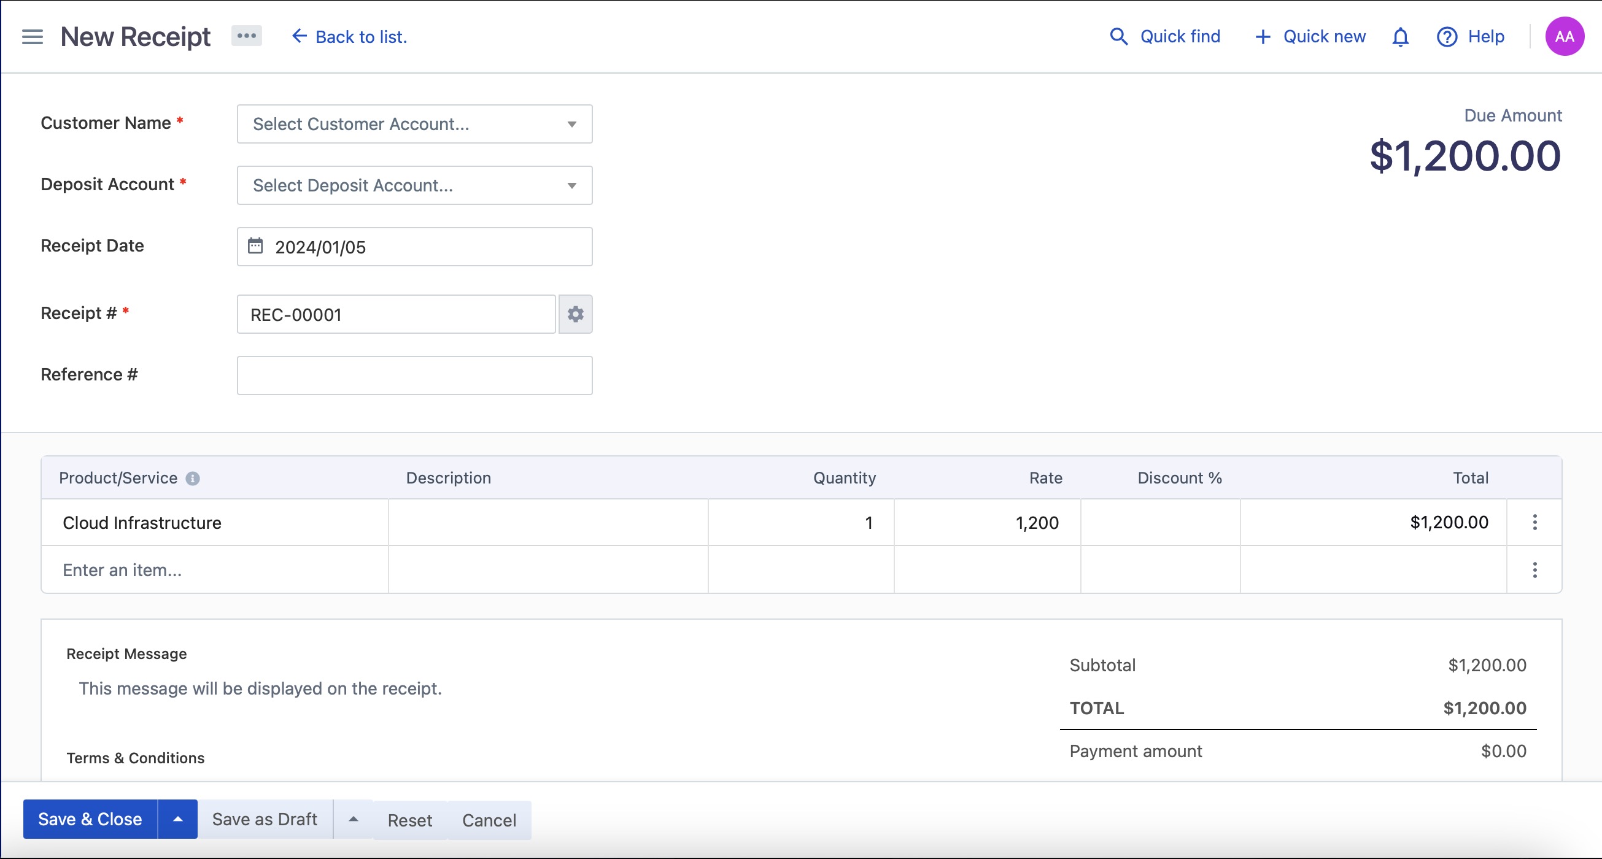Open receipt number settings gear
This screenshot has height=859, width=1602.
click(575, 314)
